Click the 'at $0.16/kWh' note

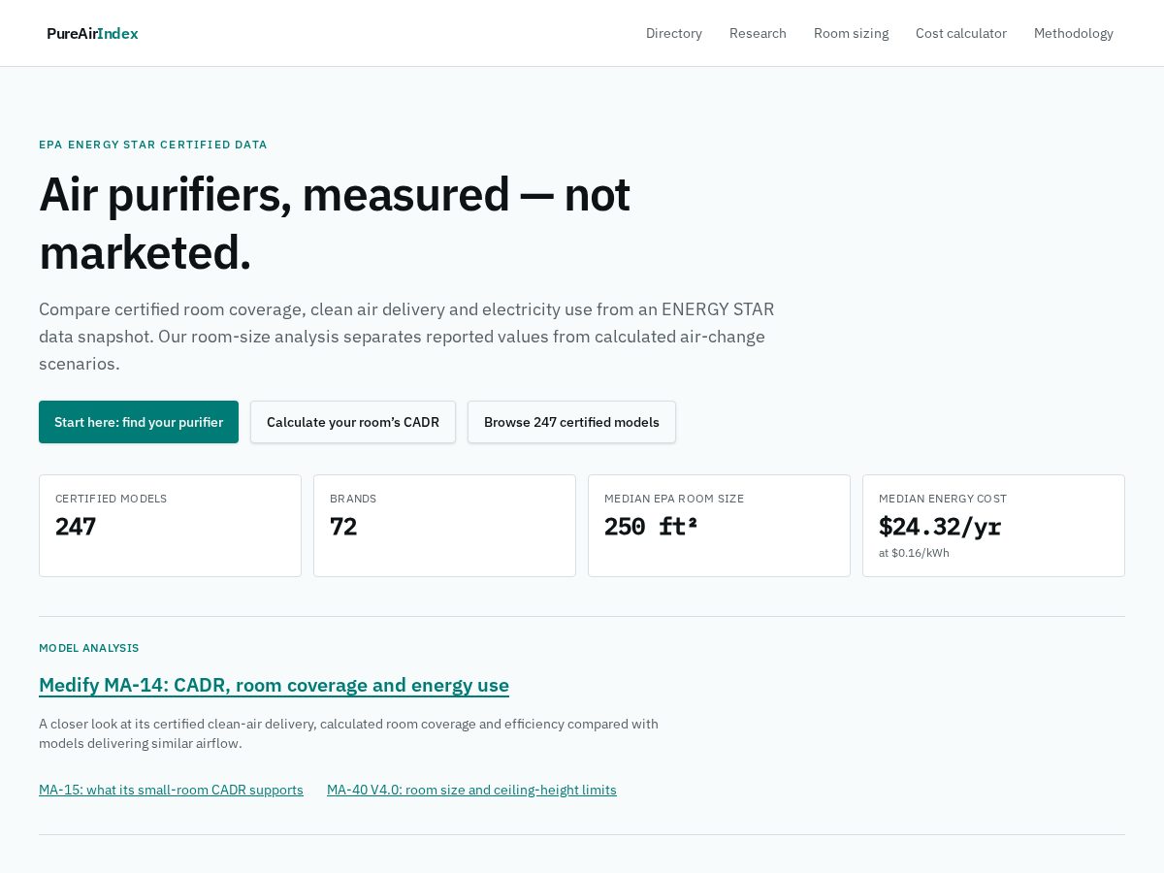914,553
